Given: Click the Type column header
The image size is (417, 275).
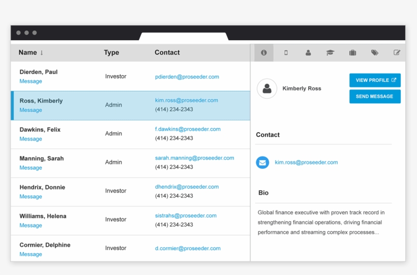Looking at the screenshot, I should (x=111, y=53).
